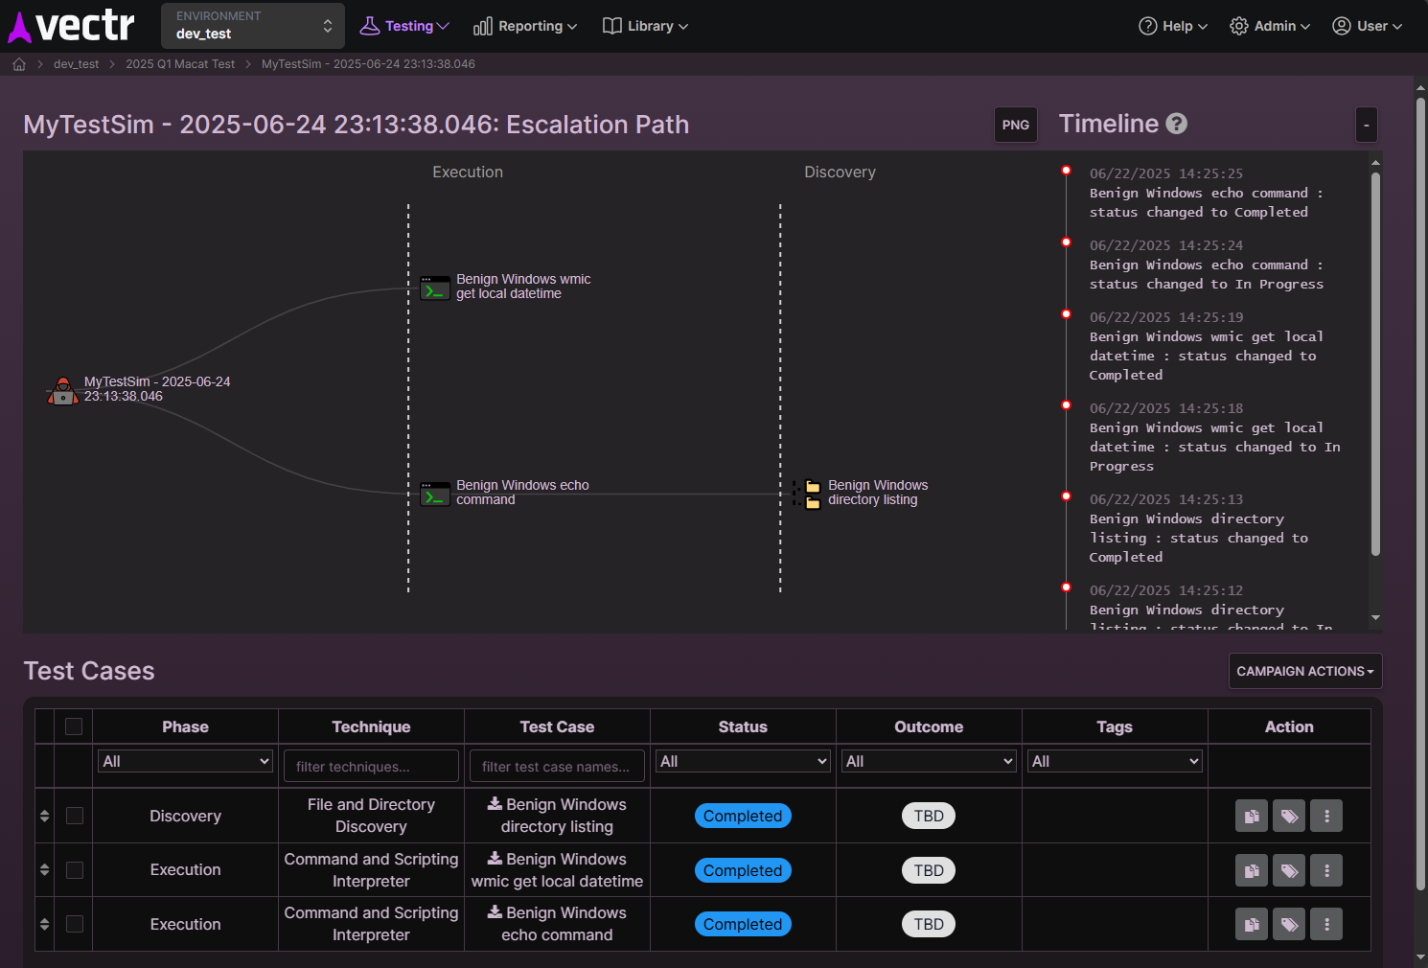The height and width of the screenshot is (968, 1428).
Task: Click the Timeline help question mark icon
Action: (1177, 124)
